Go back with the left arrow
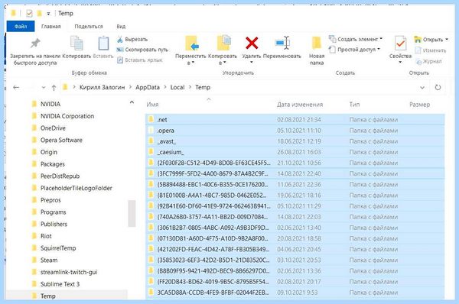This screenshot has width=459, height=304. [16, 87]
